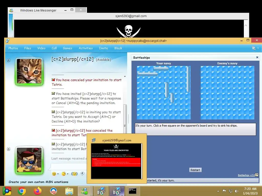Click the envelope icon beside 'has canceled the' message

coord(53,130)
